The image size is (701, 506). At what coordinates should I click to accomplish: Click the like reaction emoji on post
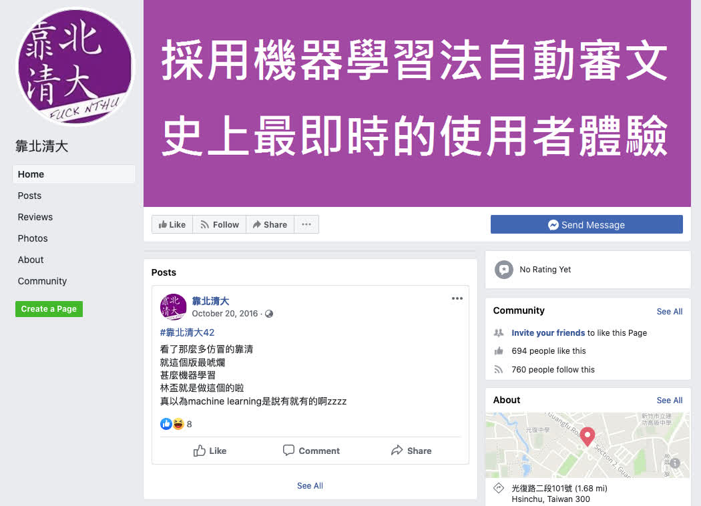pos(166,424)
